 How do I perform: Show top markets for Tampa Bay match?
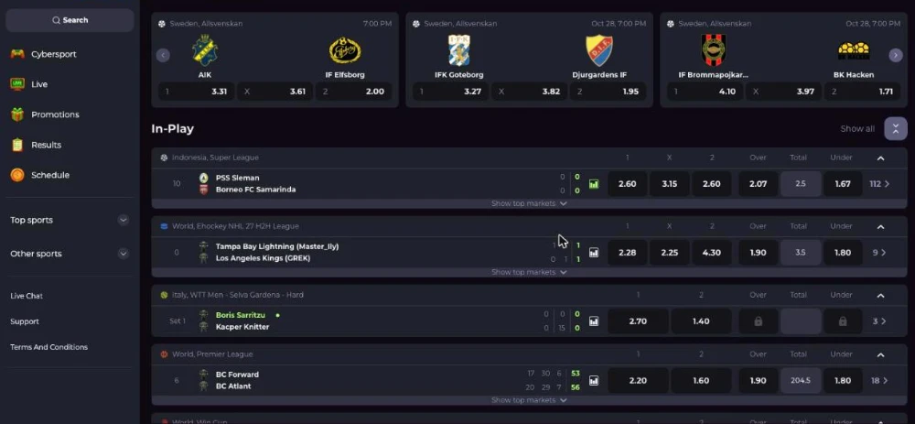click(x=529, y=272)
